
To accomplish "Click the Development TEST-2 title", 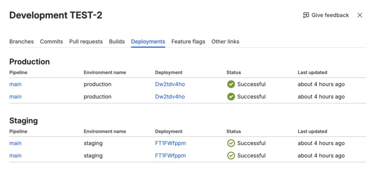I will pyautogui.click(x=56, y=15).
